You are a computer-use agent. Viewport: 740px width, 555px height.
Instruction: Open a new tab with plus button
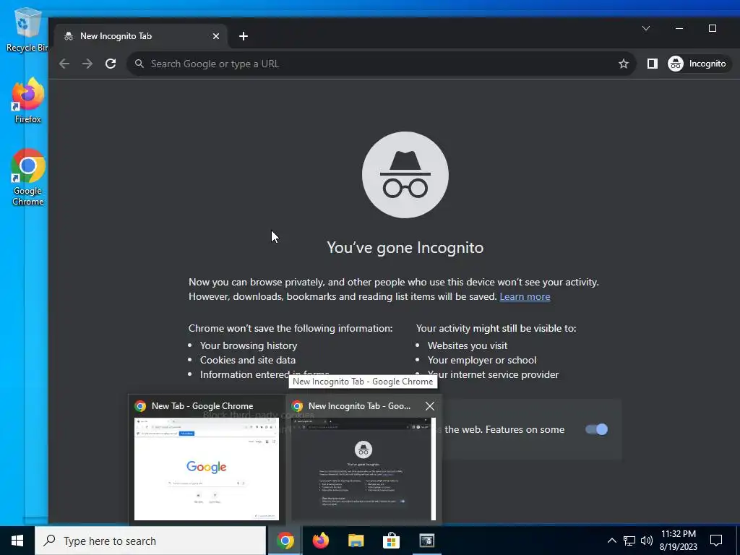coord(244,36)
